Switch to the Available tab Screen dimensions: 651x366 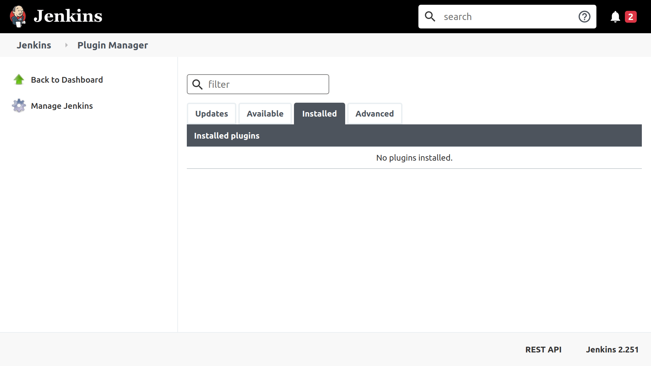pyautogui.click(x=265, y=114)
